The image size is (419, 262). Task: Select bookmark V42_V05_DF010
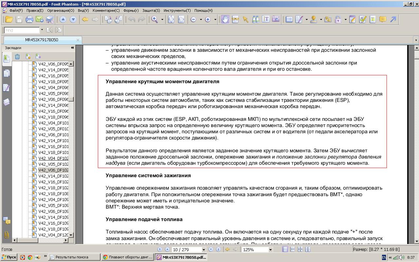point(53,129)
